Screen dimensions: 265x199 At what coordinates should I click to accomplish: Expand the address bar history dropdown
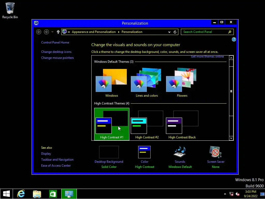click(x=169, y=32)
